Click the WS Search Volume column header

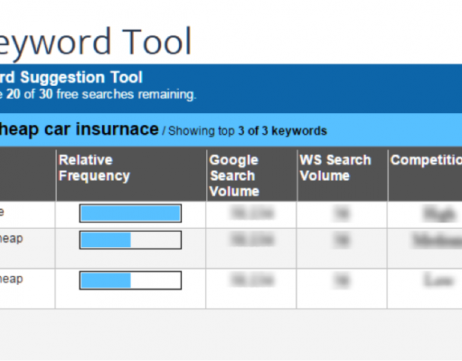[x=335, y=168]
